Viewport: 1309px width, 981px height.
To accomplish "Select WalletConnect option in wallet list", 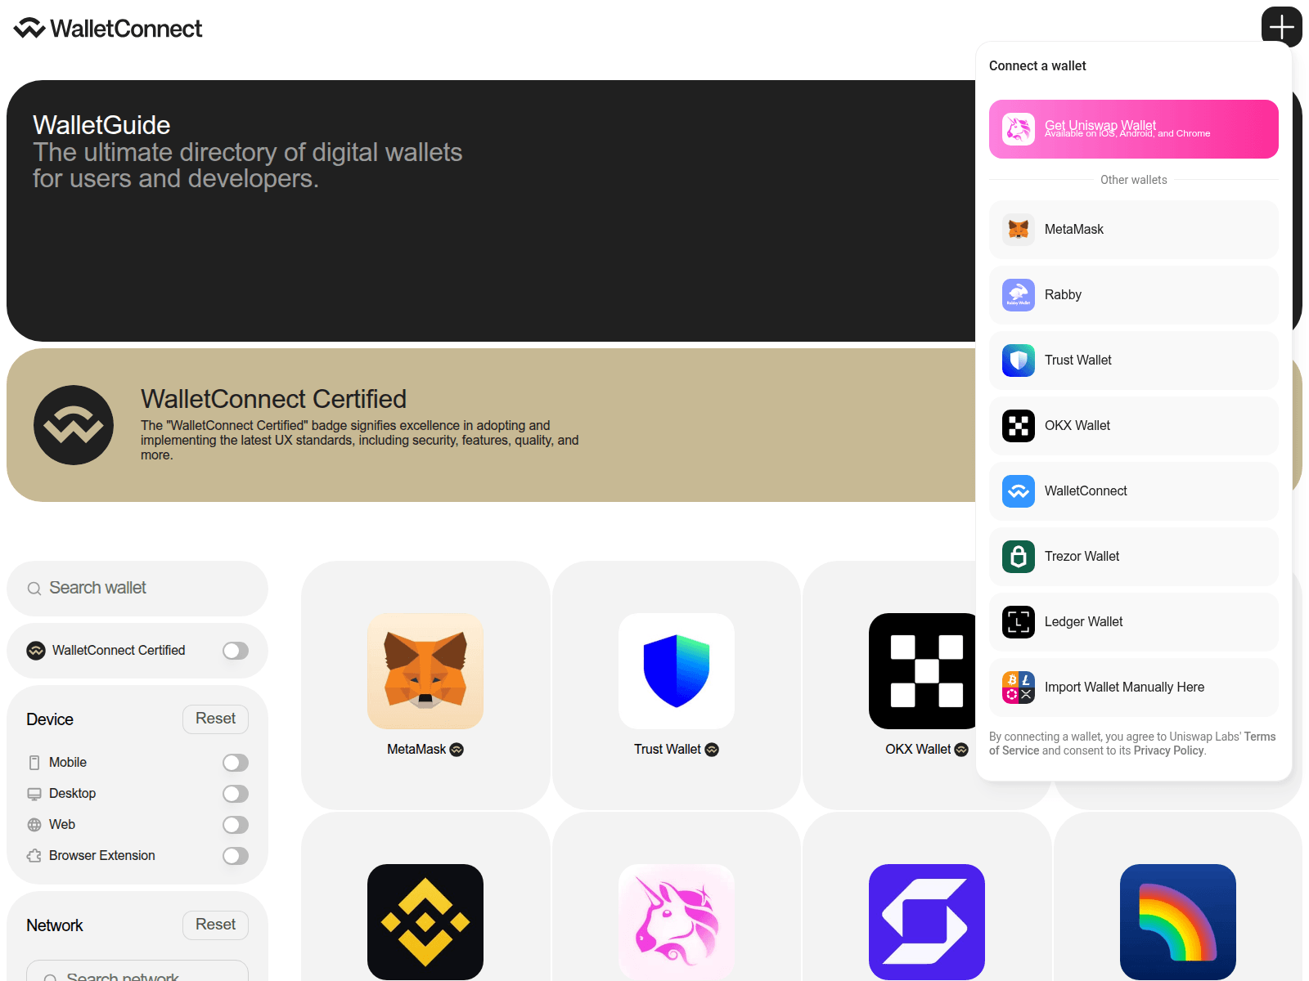I will (1134, 491).
